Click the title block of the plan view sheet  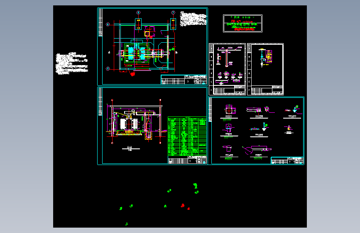[x=184, y=80]
